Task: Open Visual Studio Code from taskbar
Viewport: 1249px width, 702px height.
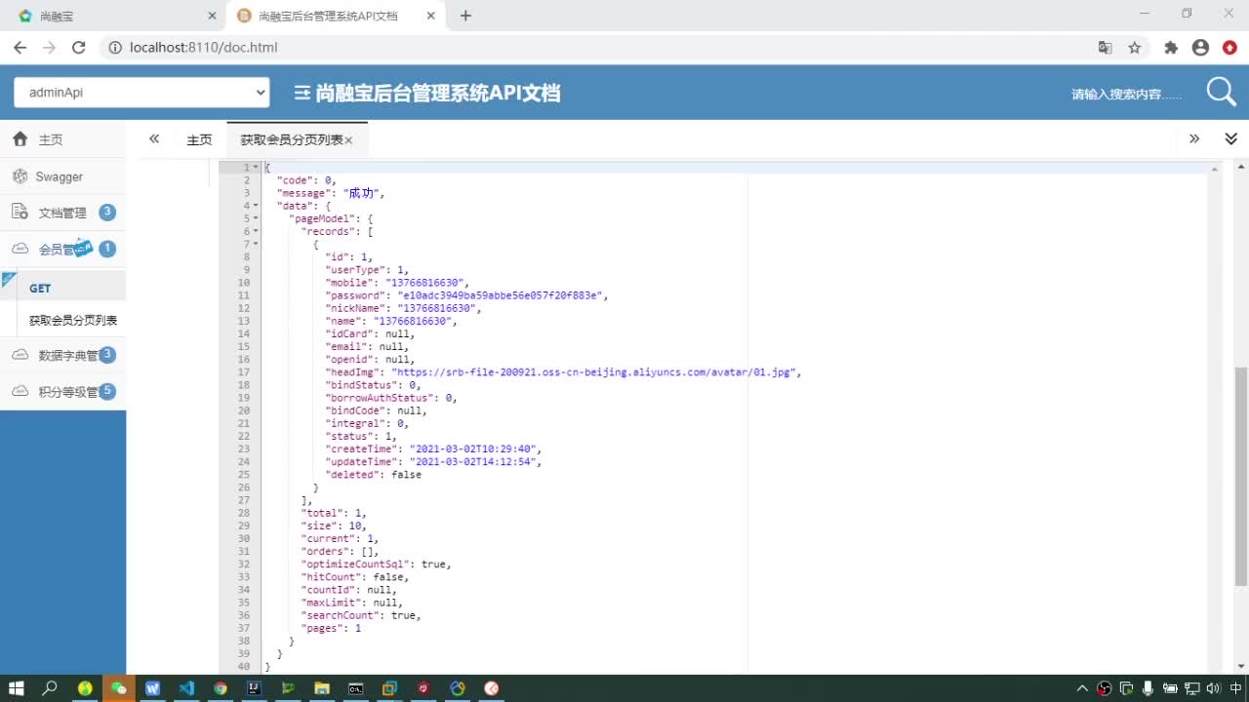Action: pyautogui.click(x=186, y=688)
